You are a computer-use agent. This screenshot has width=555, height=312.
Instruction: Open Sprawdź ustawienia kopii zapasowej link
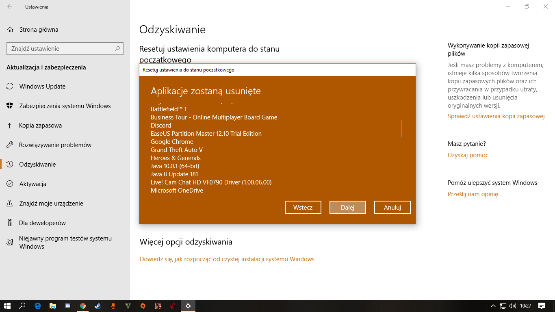pyautogui.click(x=496, y=116)
